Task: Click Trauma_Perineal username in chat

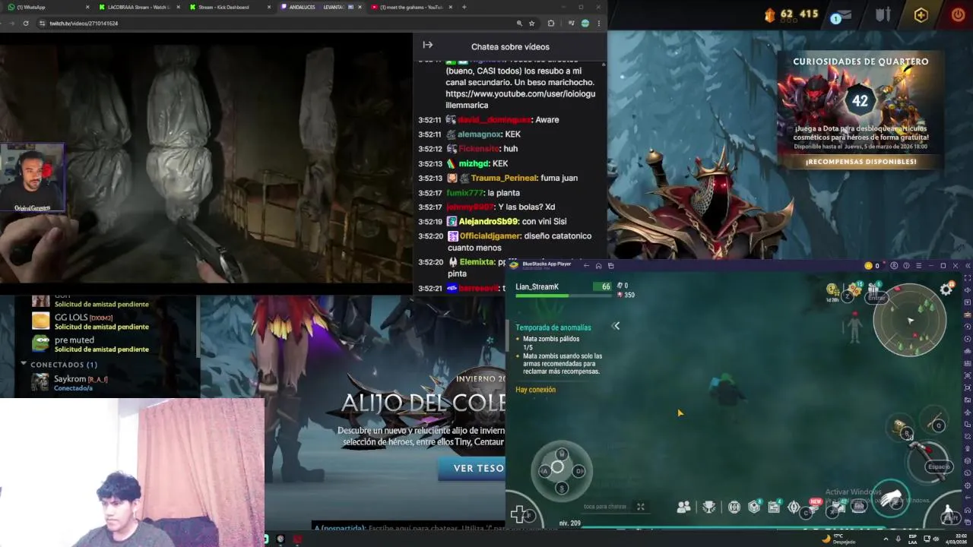Action: coord(504,178)
